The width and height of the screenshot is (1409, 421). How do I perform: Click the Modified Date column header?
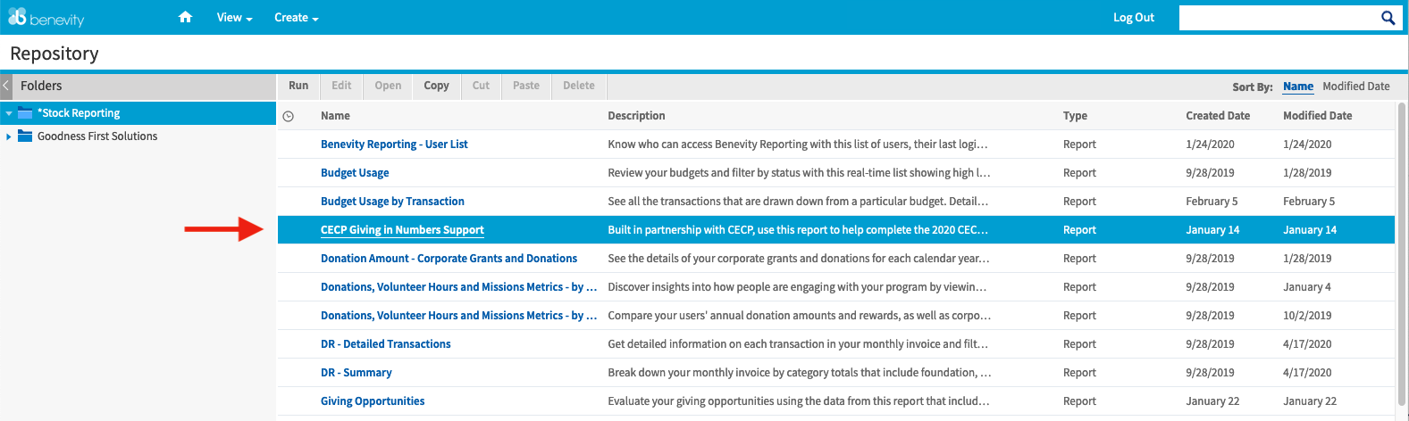point(1317,116)
